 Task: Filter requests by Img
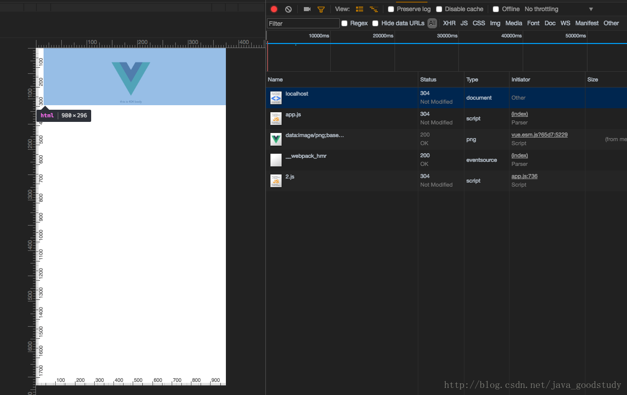[x=495, y=23]
